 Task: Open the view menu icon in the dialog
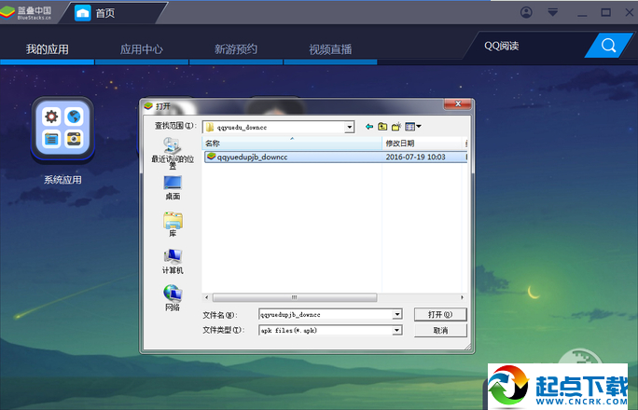pyautogui.click(x=412, y=127)
